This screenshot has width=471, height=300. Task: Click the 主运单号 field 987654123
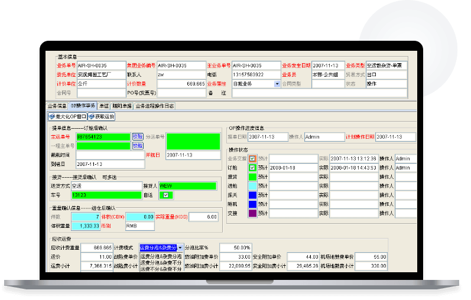[x=103, y=136]
